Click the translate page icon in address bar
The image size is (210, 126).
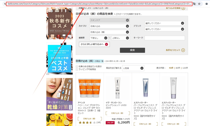(195, 4)
